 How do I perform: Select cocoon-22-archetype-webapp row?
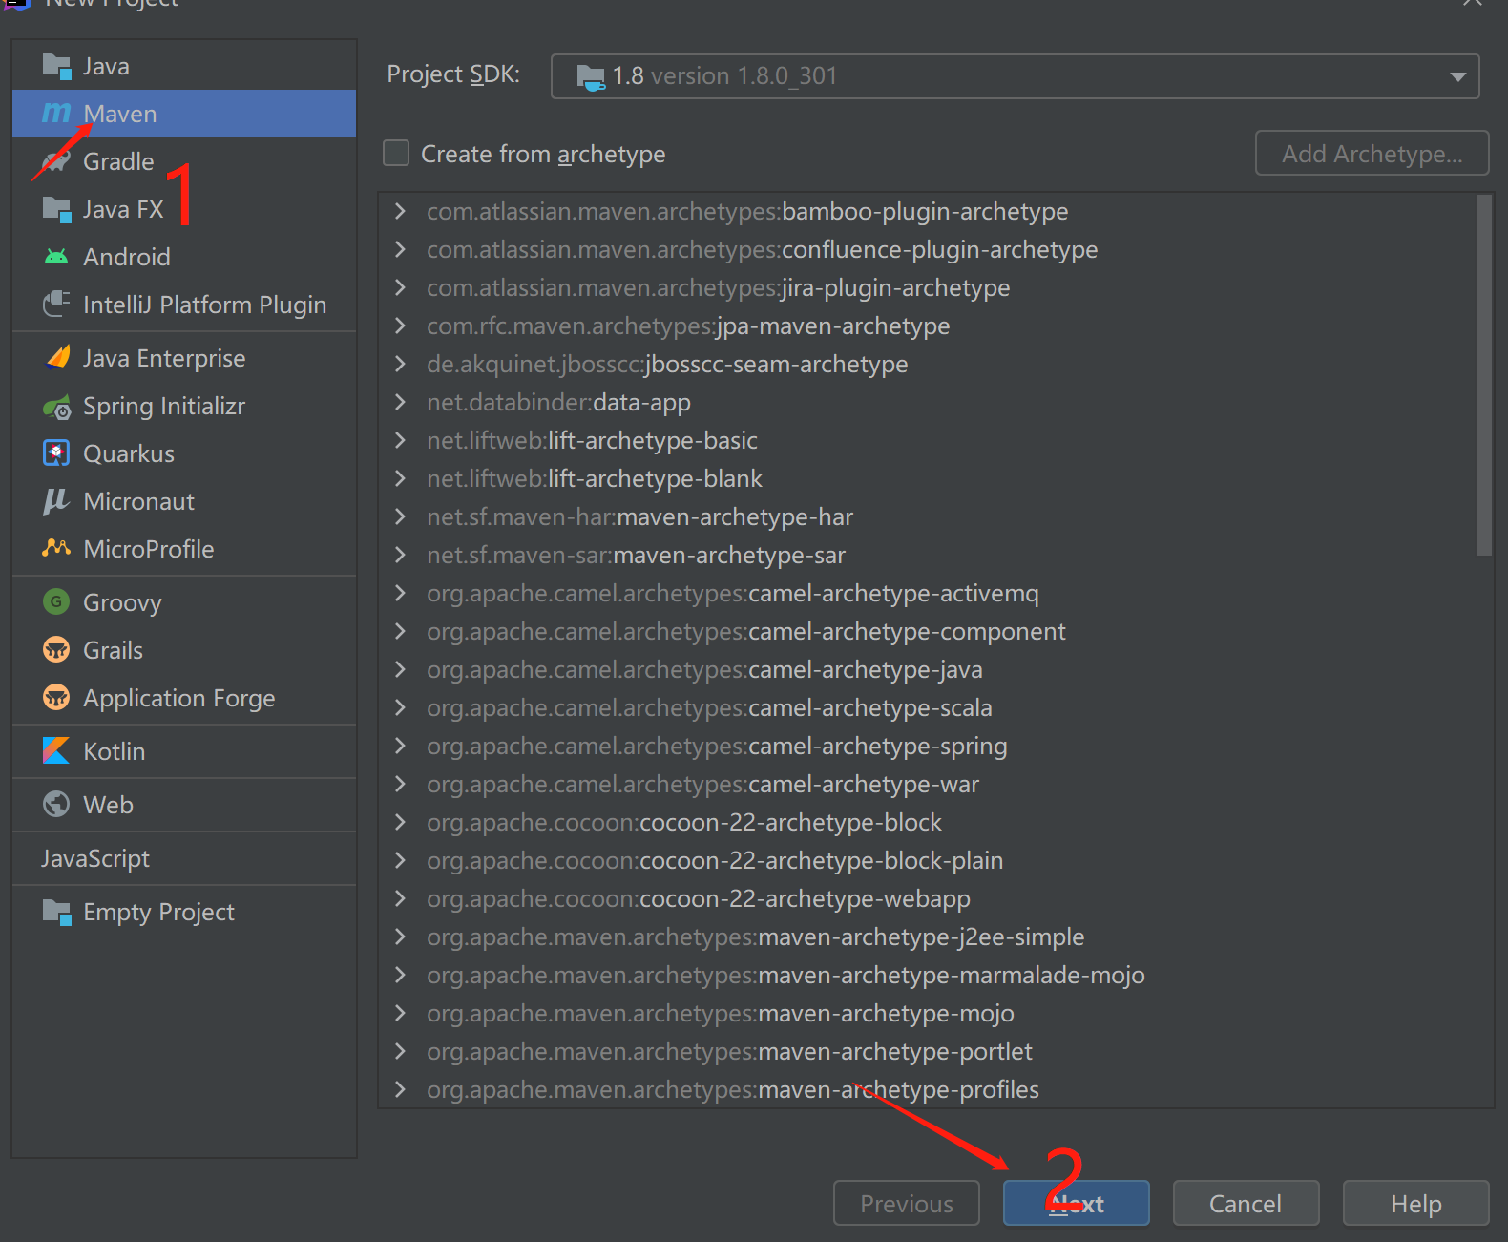(x=935, y=898)
